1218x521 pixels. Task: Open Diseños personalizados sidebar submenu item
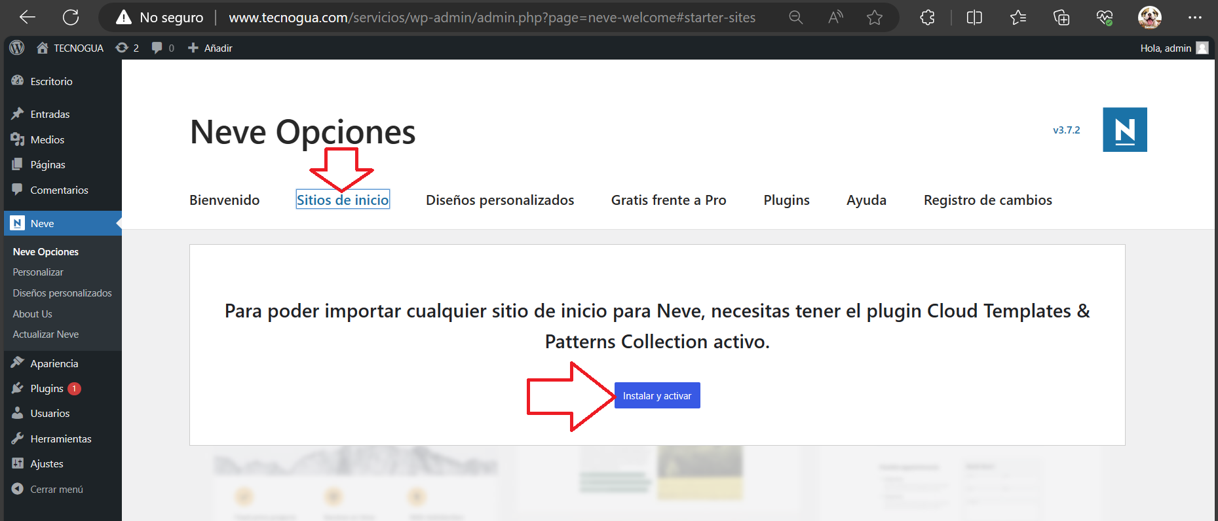(62, 293)
